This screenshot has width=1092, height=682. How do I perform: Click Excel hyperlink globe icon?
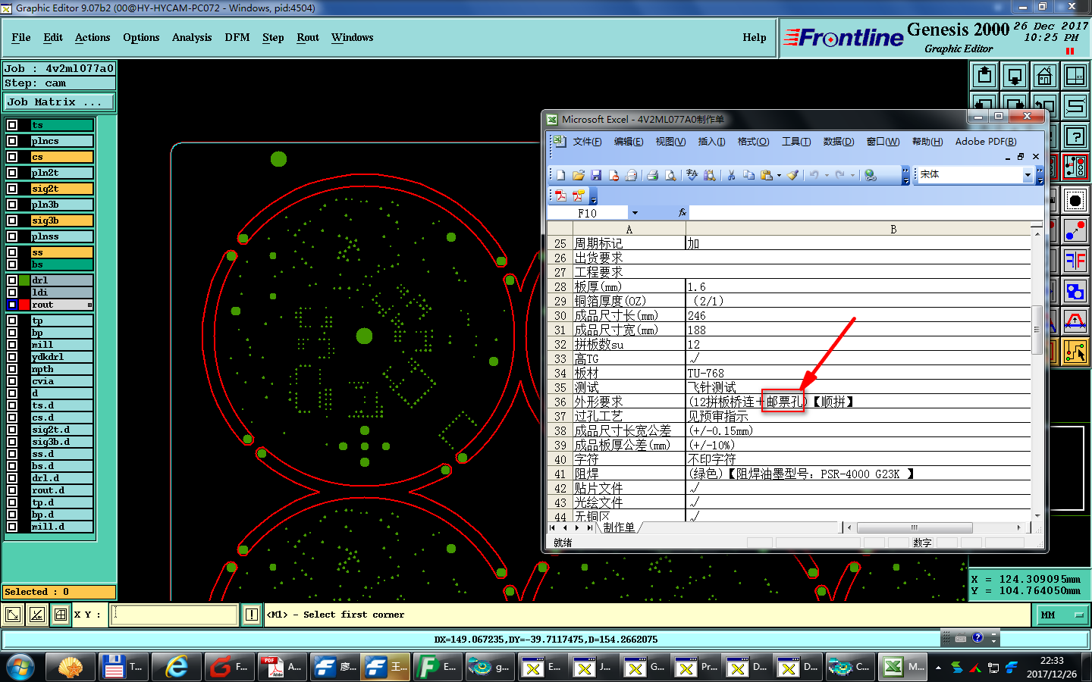tap(871, 175)
